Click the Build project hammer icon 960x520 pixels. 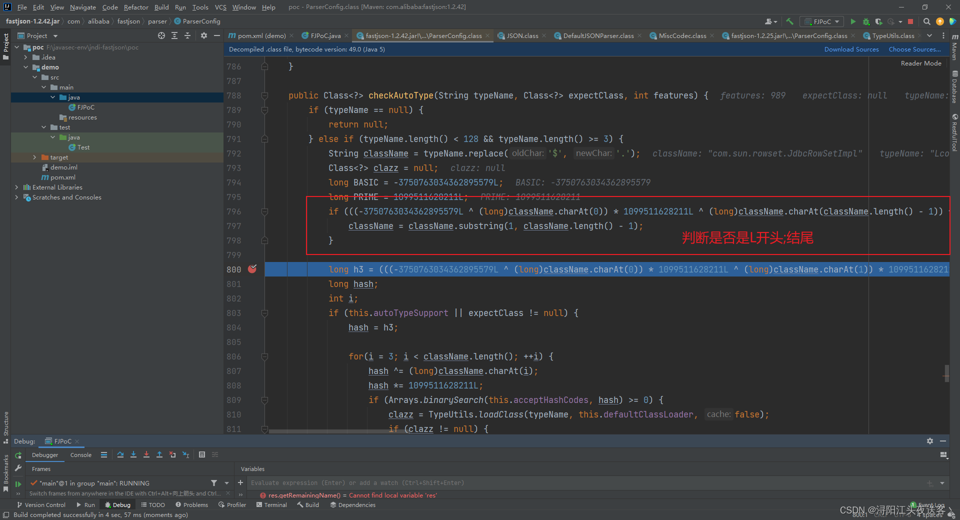coord(789,21)
